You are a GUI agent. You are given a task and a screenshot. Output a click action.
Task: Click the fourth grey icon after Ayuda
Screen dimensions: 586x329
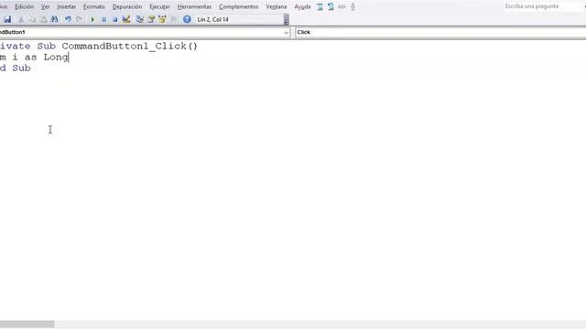pyautogui.click(x=353, y=6)
